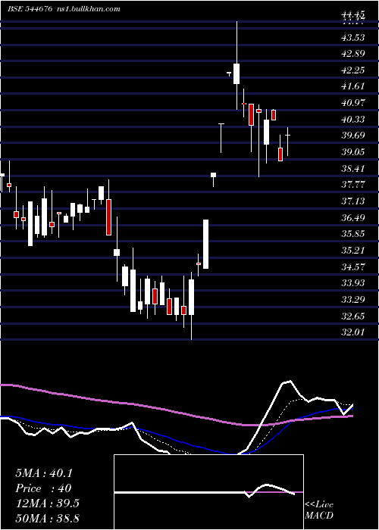Select the 38.41 price axis label
This screenshot has height=530, width=379.
pyautogui.click(x=353, y=168)
